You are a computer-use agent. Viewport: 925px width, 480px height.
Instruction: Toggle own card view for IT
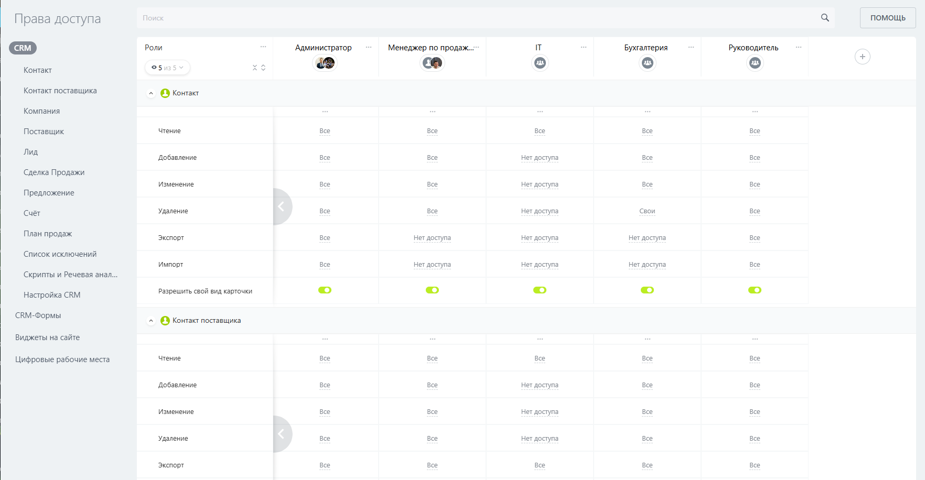coord(540,290)
